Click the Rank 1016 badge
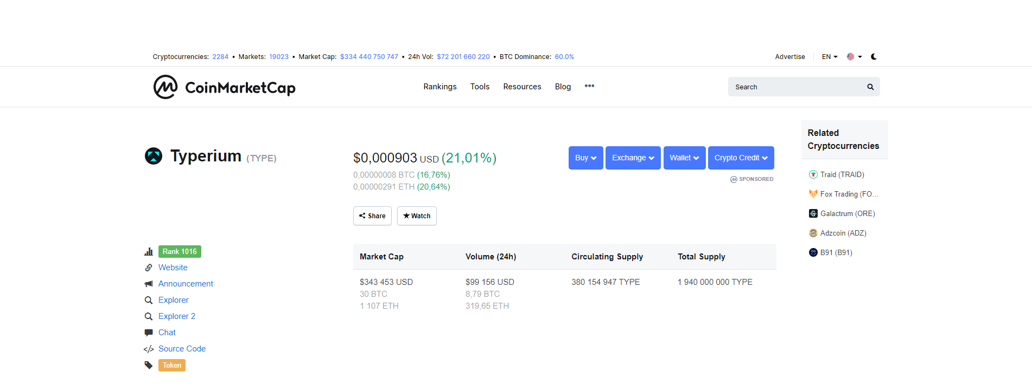This screenshot has width=1032, height=391. (180, 251)
